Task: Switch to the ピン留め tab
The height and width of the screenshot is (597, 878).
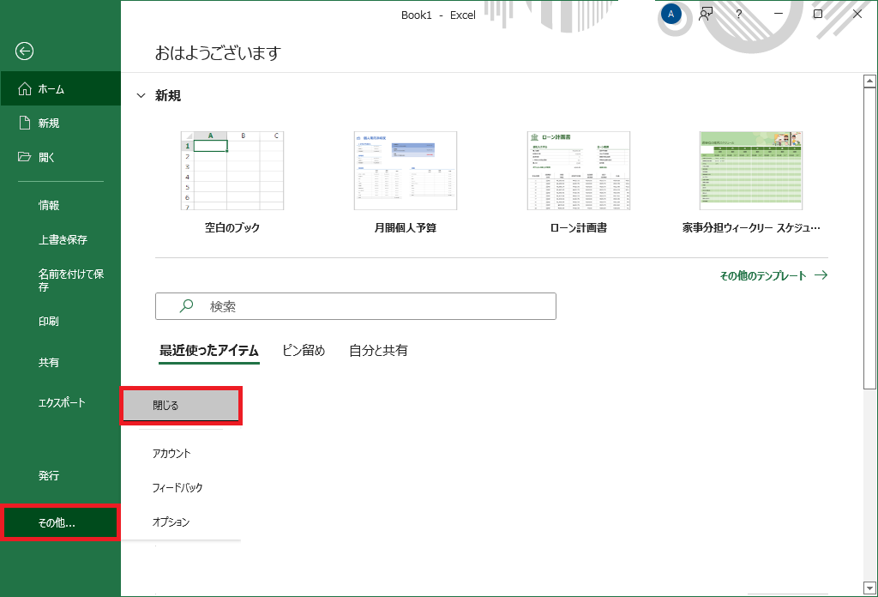Action: (x=304, y=350)
